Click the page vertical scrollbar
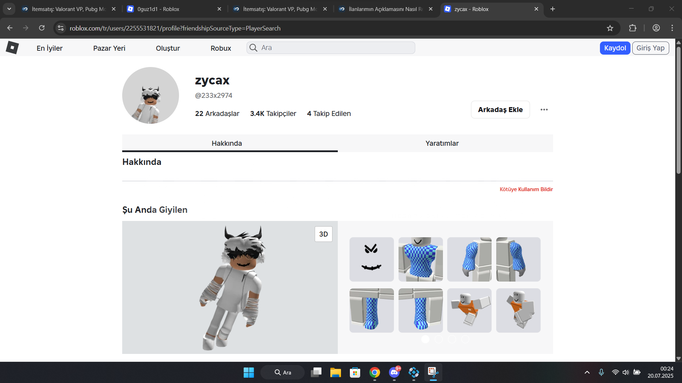 678,110
